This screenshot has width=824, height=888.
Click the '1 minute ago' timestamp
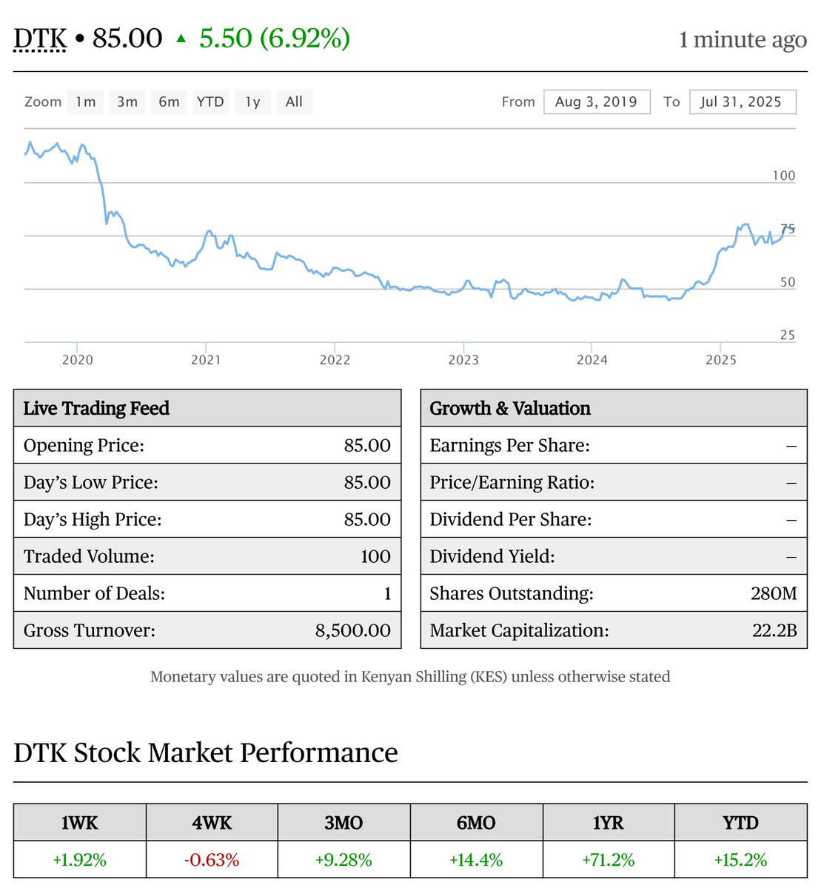[x=743, y=40]
